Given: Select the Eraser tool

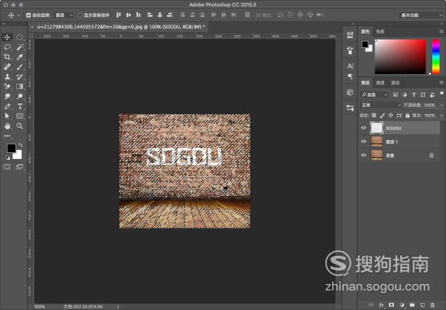Looking at the screenshot, I should click(x=7, y=86).
